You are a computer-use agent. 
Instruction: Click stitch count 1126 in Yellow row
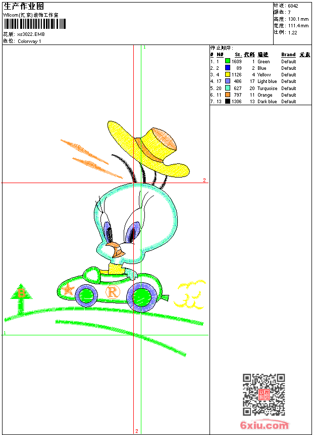click(x=237, y=75)
